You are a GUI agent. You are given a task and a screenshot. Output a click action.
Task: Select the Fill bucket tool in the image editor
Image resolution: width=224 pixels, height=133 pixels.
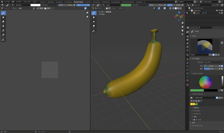point(3,30)
